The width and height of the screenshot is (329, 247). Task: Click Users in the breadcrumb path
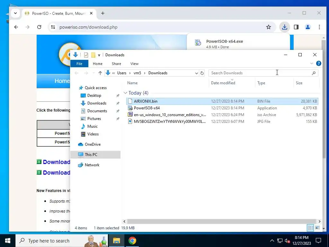pyautogui.click(x=122, y=73)
